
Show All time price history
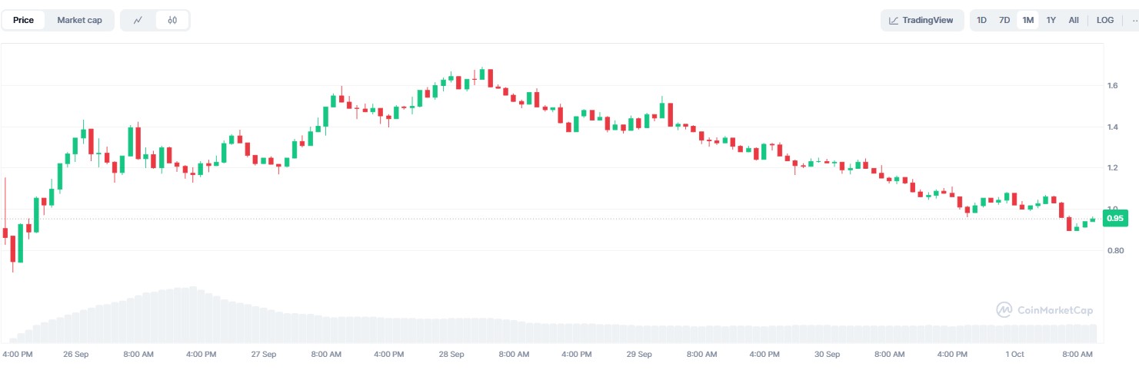pos(1074,21)
